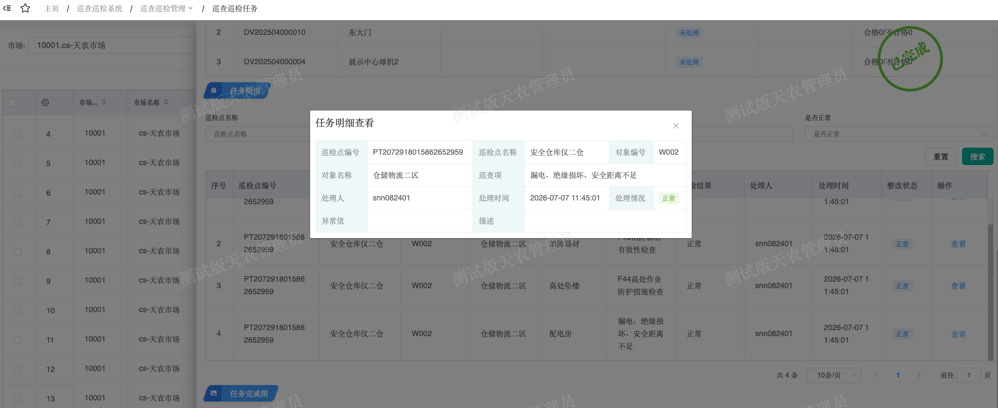Screen dimensions: 998x408
Task: Sort by 市场名称 column arrows
Action: pyautogui.click(x=166, y=102)
